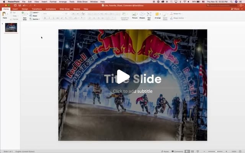
Task: Expand the New Slide dropdown arrow
Action: 28,14
